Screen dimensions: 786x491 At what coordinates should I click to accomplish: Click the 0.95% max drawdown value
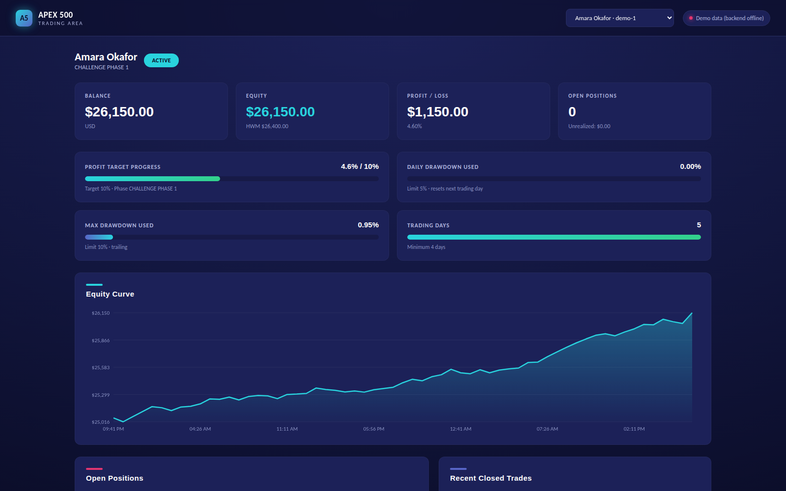coord(368,225)
